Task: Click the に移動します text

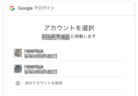Action: (83, 36)
